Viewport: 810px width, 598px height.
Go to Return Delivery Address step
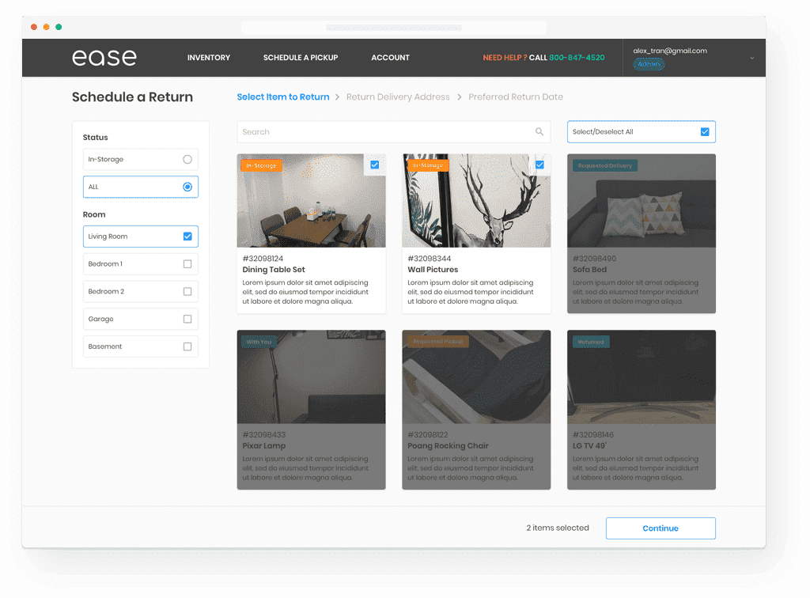tap(398, 97)
